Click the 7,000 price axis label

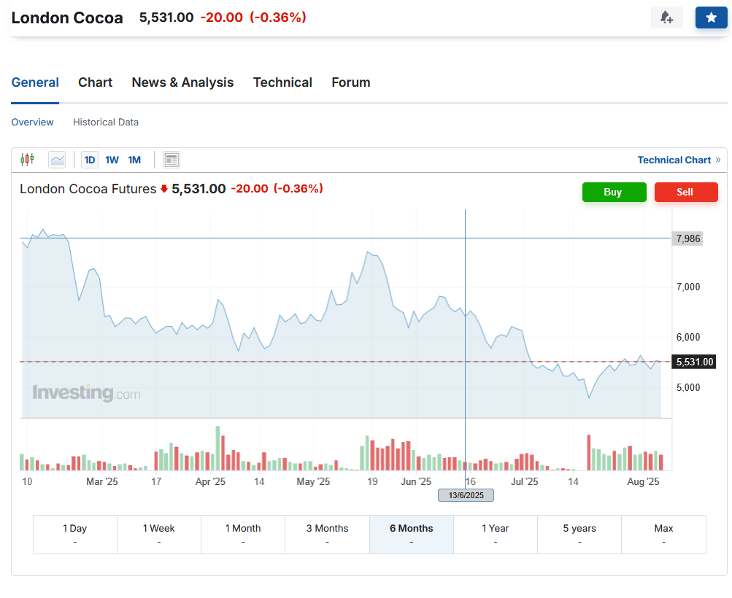tap(688, 287)
